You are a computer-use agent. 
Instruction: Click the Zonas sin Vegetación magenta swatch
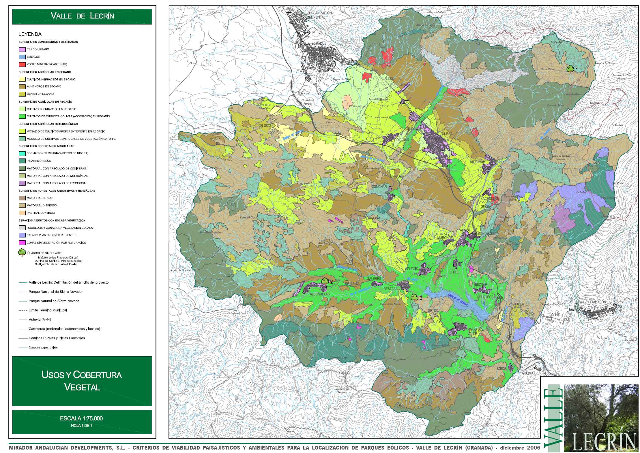22,243
